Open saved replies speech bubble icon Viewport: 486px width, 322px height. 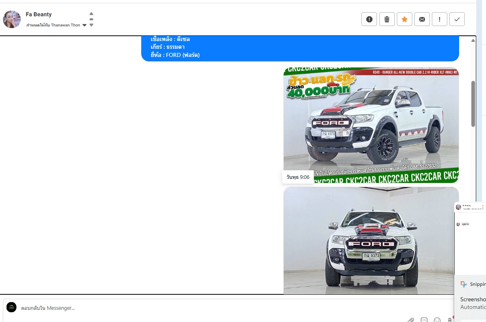click(424, 320)
